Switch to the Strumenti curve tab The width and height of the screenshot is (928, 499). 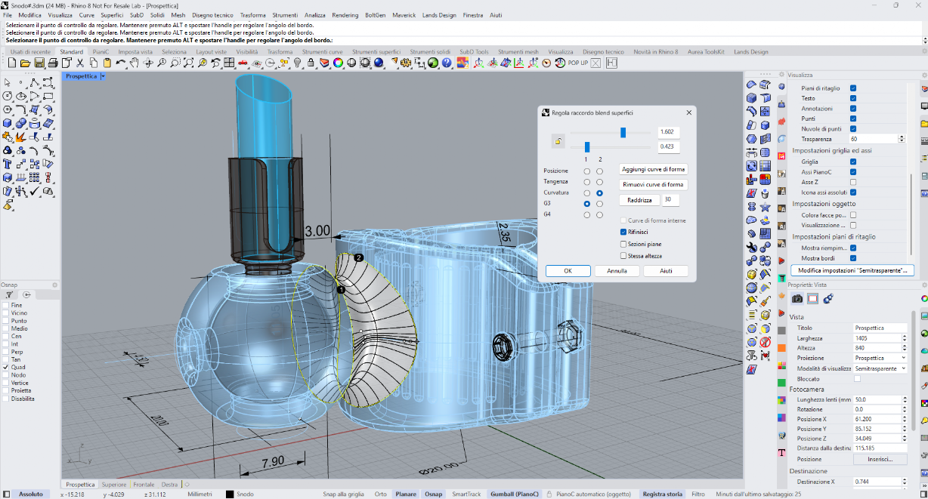tap(323, 52)
